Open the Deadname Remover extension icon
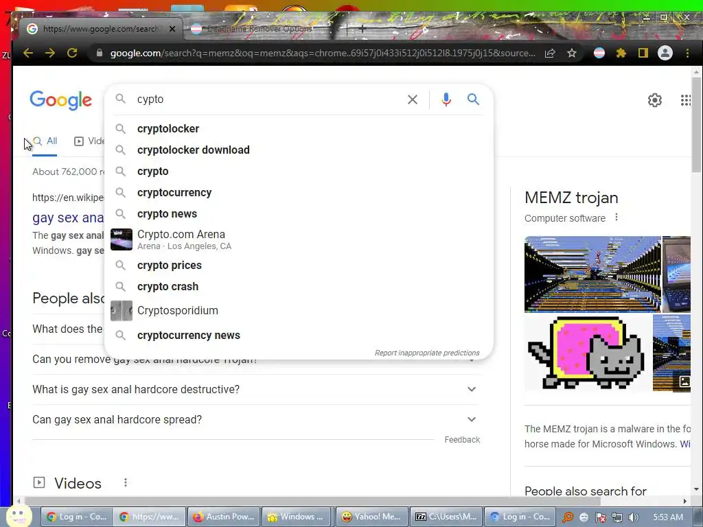 coord(599,53)
